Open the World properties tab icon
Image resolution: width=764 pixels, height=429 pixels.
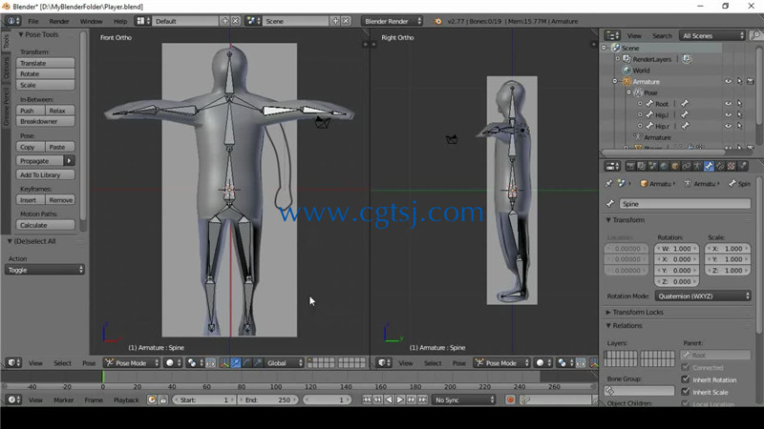pos(664,166)
